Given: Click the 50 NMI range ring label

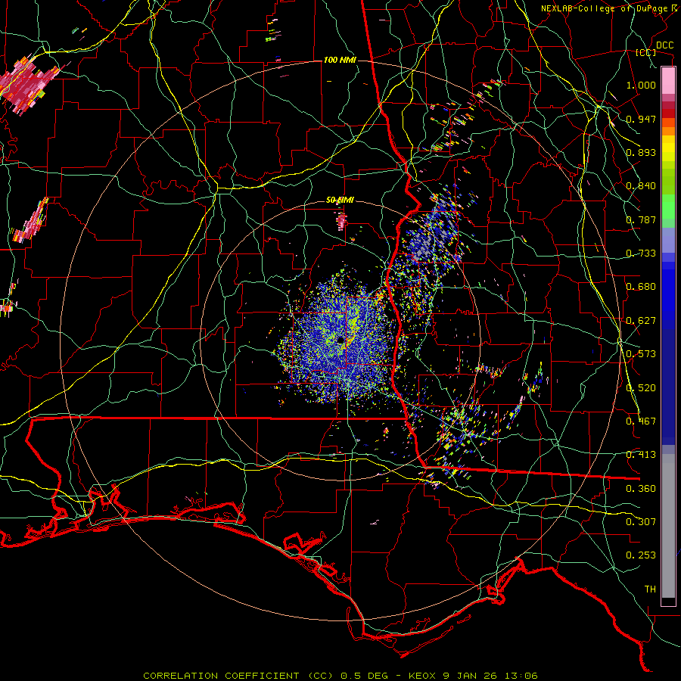Looking at the screenshot, I should click(x=340, y=200).
